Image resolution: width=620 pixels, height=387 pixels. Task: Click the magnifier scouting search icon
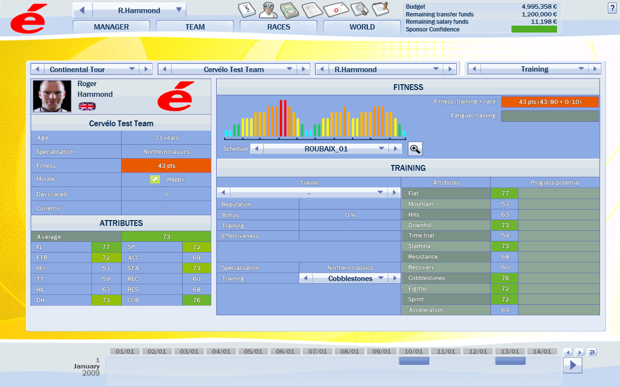(359, 9)
